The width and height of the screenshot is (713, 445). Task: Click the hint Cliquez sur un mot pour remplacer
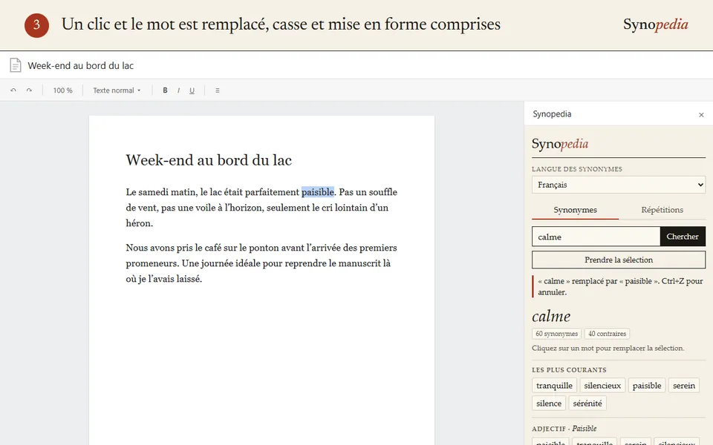(x=608, y=349)
